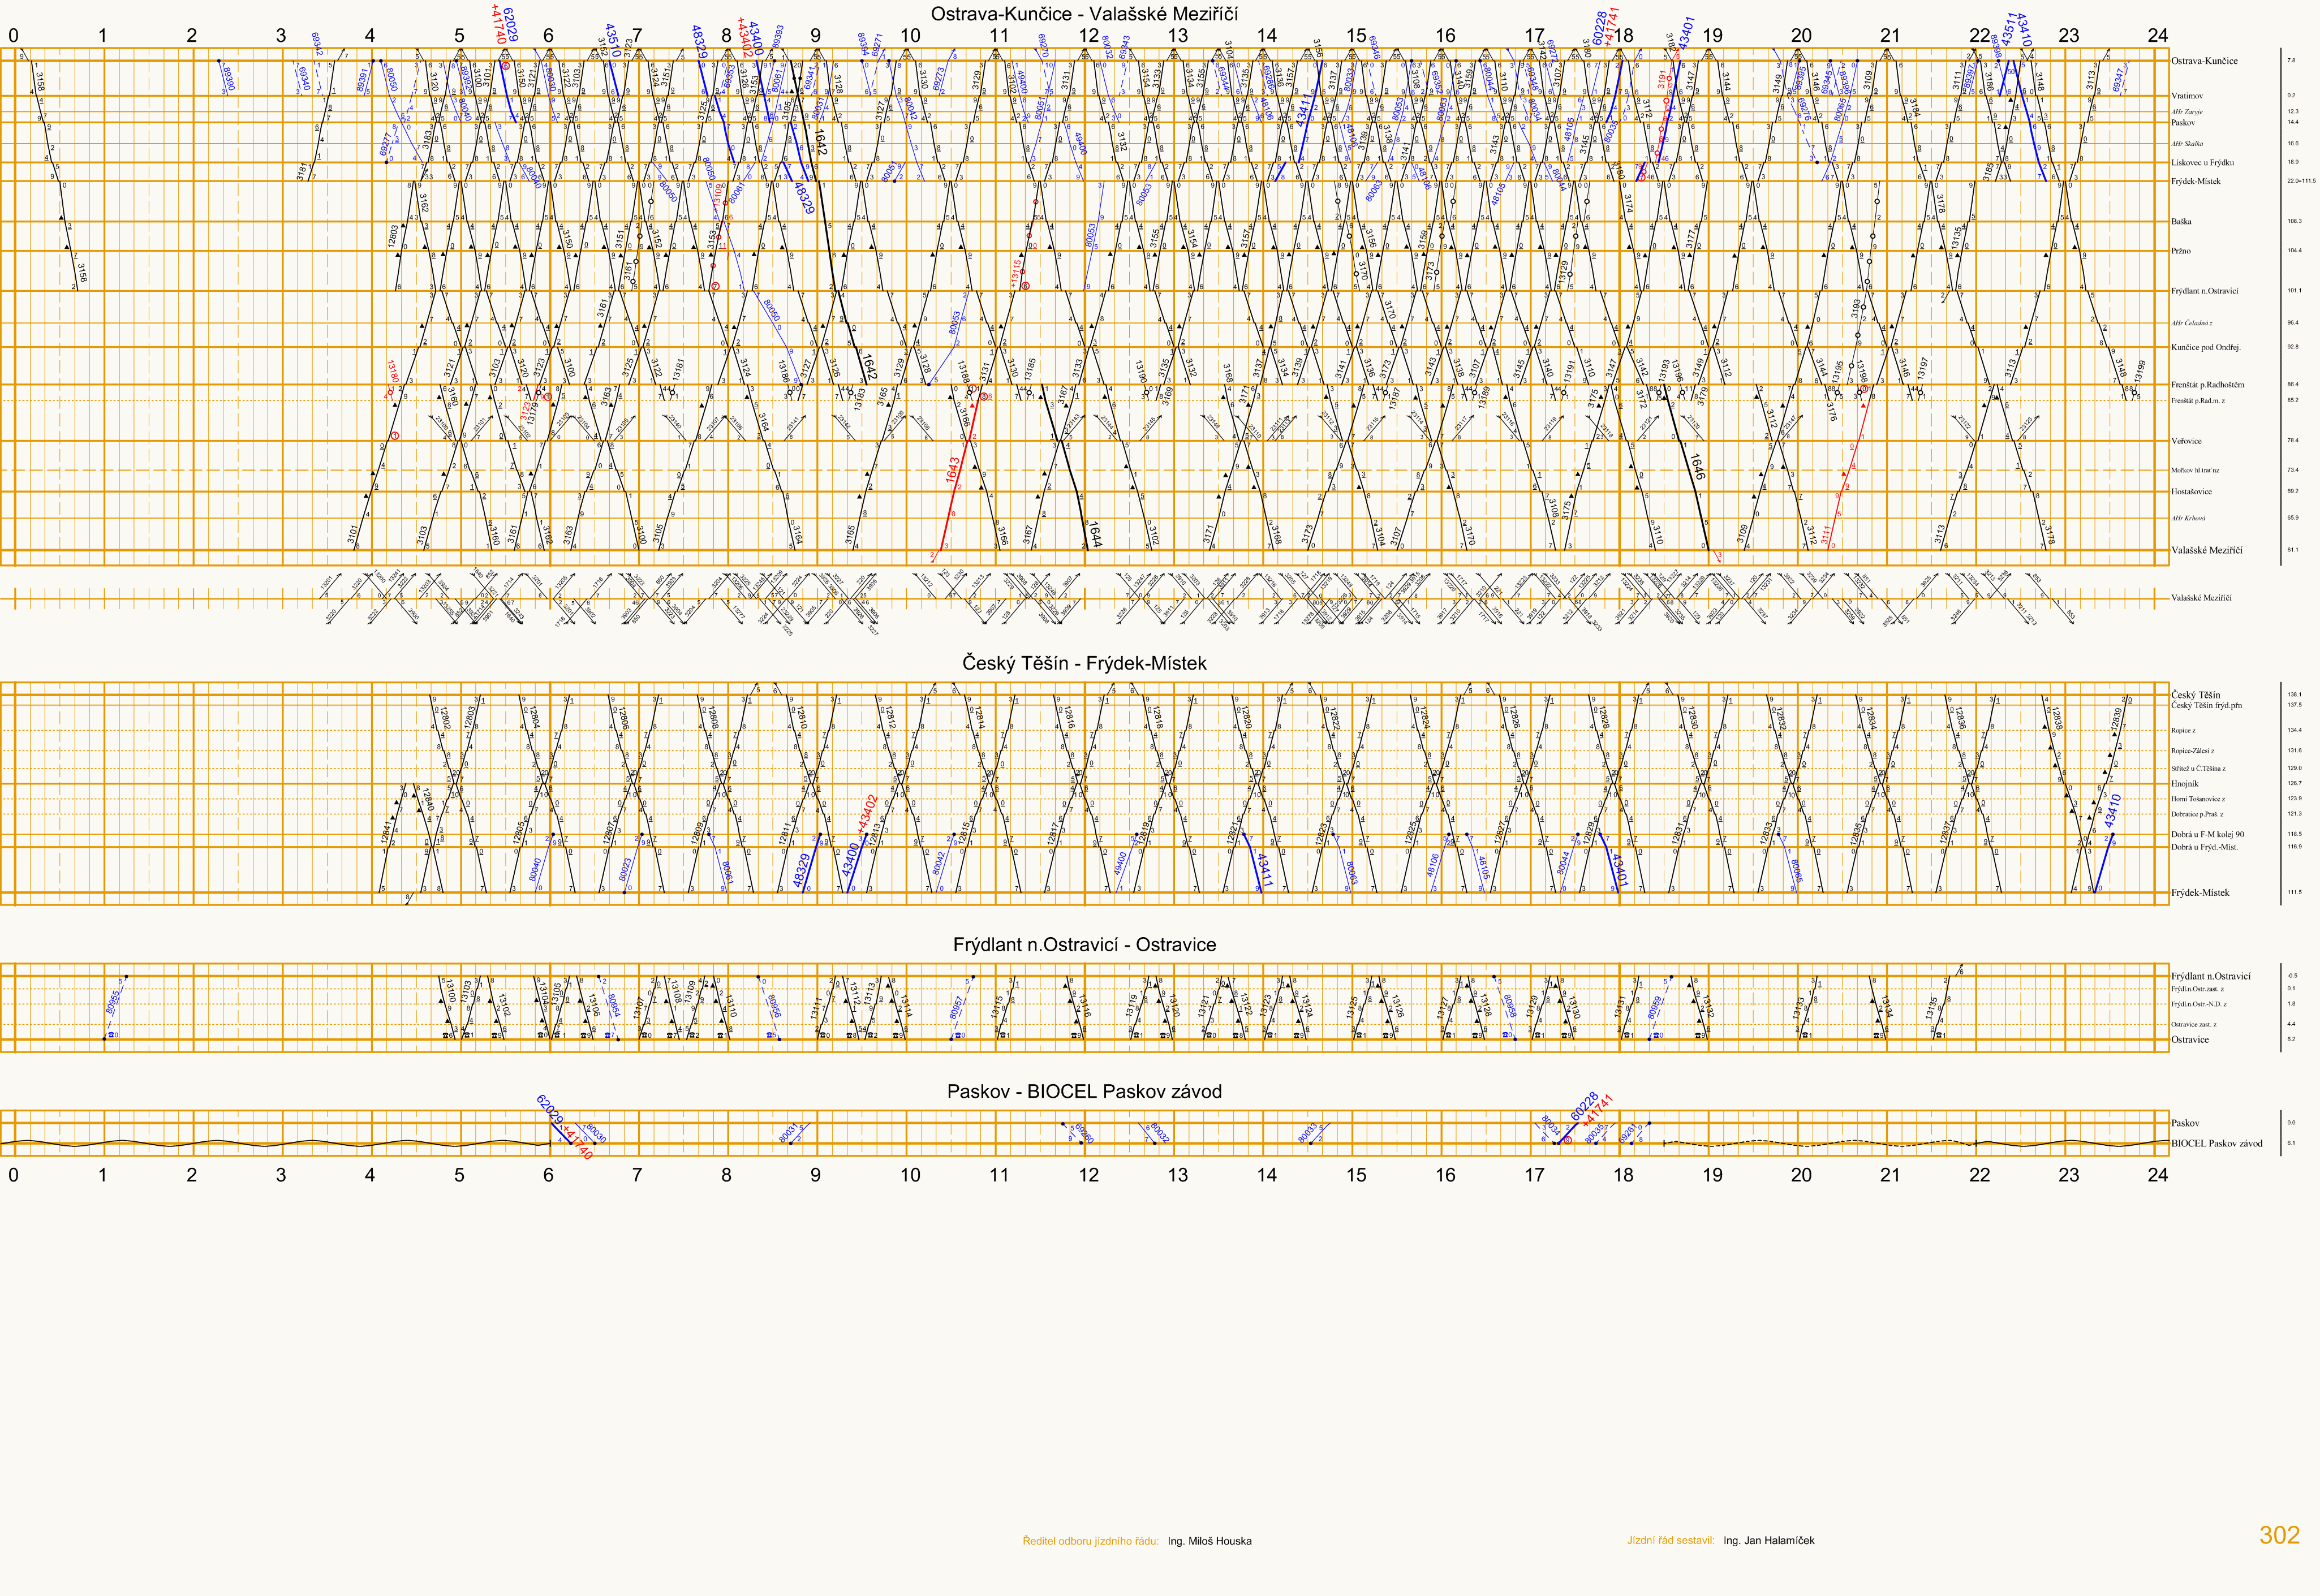Click the Ředitel odboru jízdního řádu label
This screenshot has width=2320, height=1596.
[x=1090, y=1541]
